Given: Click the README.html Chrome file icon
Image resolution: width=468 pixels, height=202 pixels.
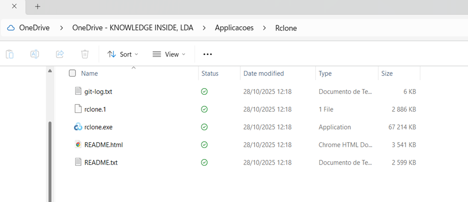Looking at the screenshot, I should coord(78,145).
